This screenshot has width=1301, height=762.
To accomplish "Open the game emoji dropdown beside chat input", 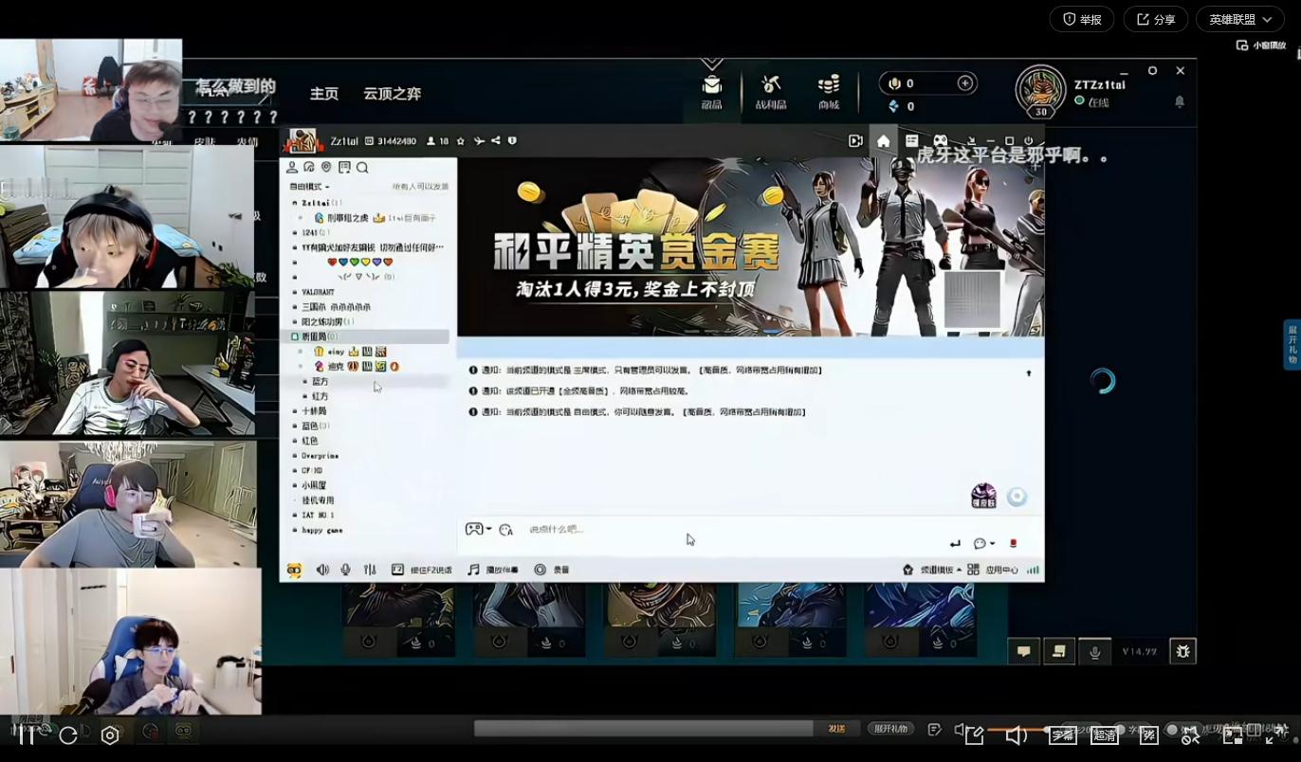I will click(x=478, y=529).
